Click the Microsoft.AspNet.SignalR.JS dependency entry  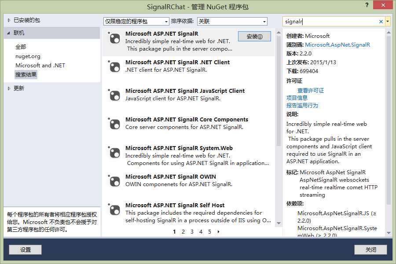[x=337, y=217]
